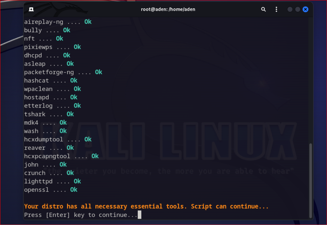The width and height of the screenshot is (327, 225).
Task: Select the hashcat line
Action: click(x=51, y=81)
